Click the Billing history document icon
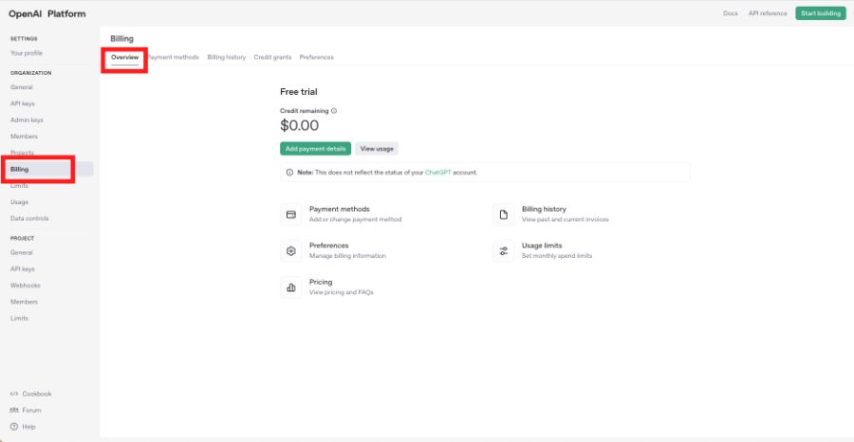 pyautogui.click(x=503, y=214)
